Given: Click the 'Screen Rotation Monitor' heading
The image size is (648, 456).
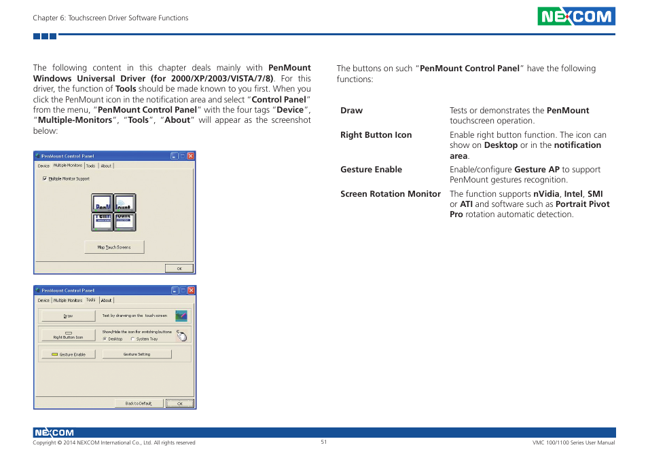Looking at the screenshot, I should (391, 194).
